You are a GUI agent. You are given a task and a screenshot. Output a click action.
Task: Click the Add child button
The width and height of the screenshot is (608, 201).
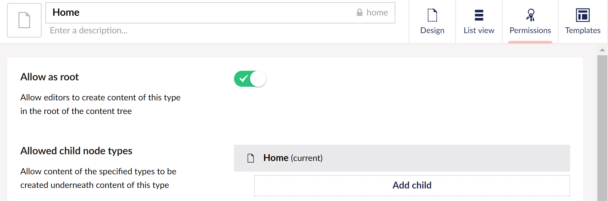pos(412,186)
